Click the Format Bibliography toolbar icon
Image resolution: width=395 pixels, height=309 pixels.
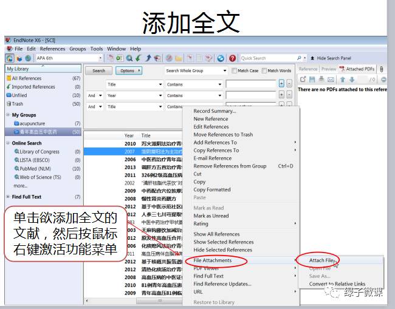tap(199, 58)
